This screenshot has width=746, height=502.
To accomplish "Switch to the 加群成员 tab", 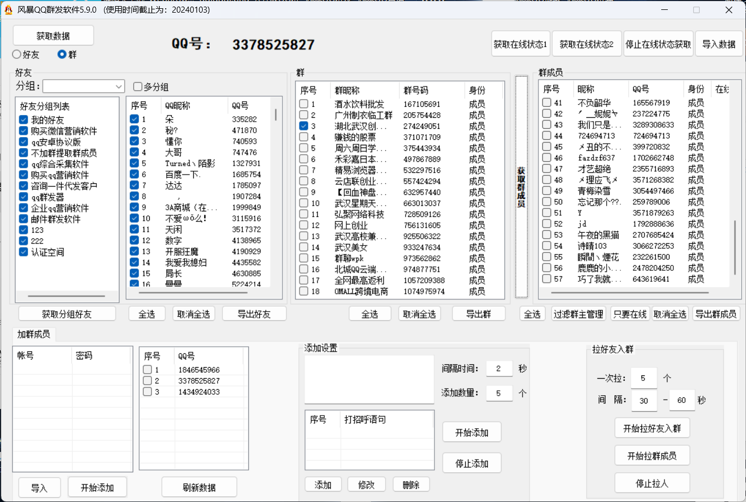I will point(34,334).
